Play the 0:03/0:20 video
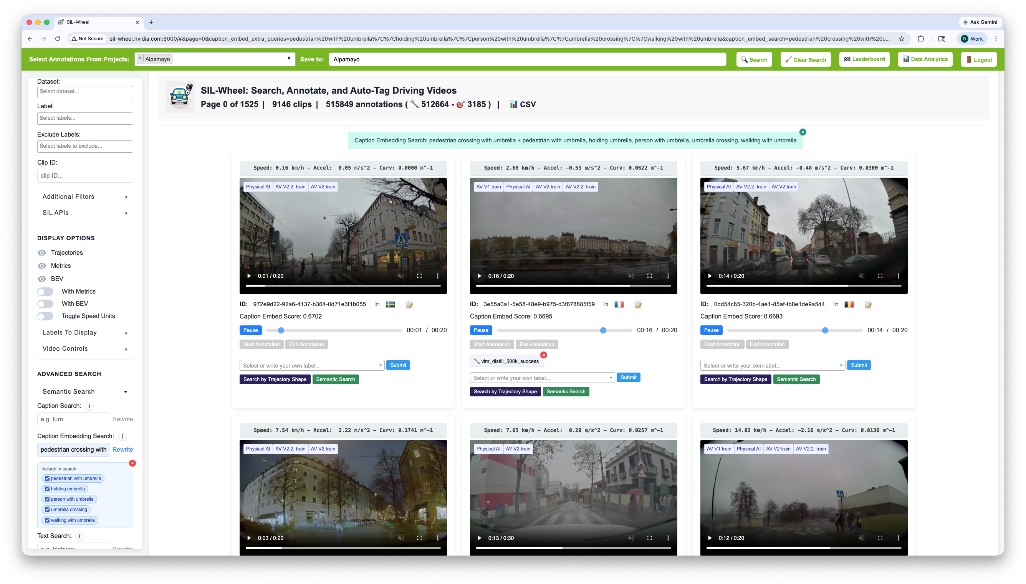This screenshot has height=584, width=1026. coord(249,538)
